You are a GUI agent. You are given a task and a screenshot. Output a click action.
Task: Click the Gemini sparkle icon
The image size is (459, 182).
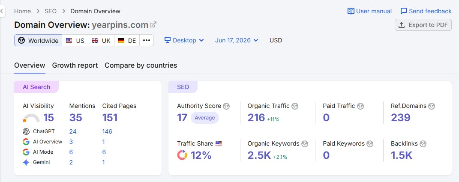click(x=26, y=162)
